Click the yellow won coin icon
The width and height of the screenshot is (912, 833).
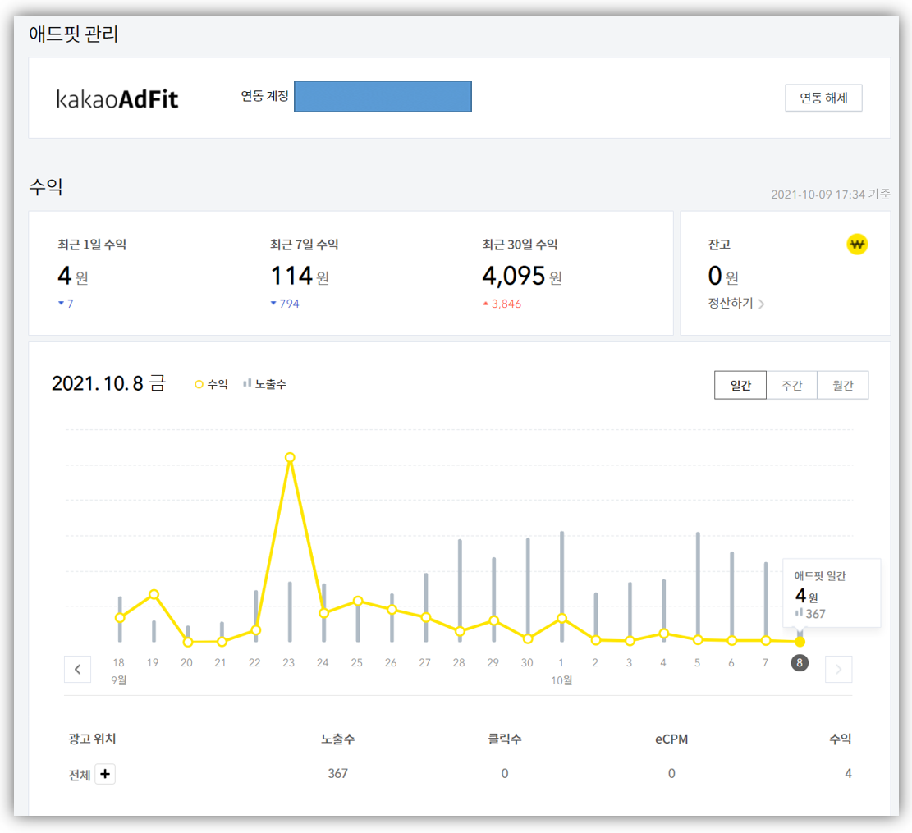pos(857,244)
